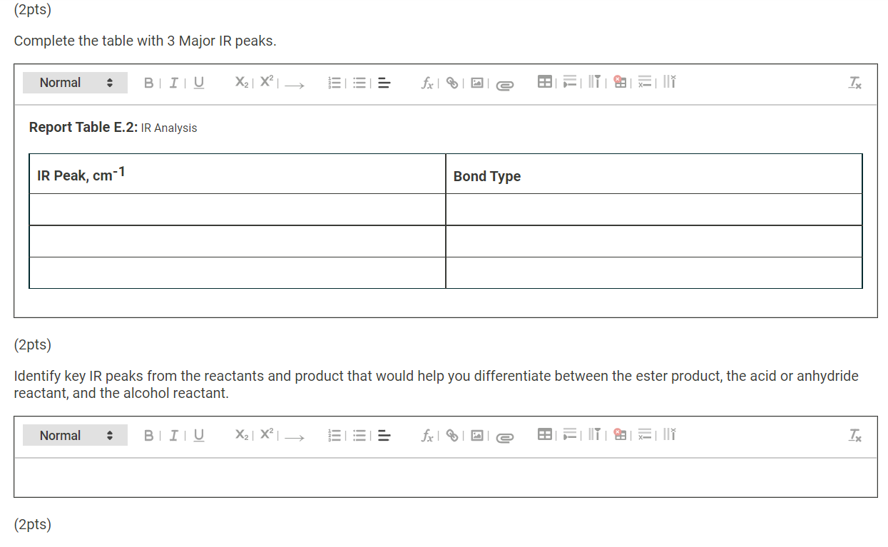Select the alignment options control
This screenshot has width=888, height=547.
tap(384, 83)
